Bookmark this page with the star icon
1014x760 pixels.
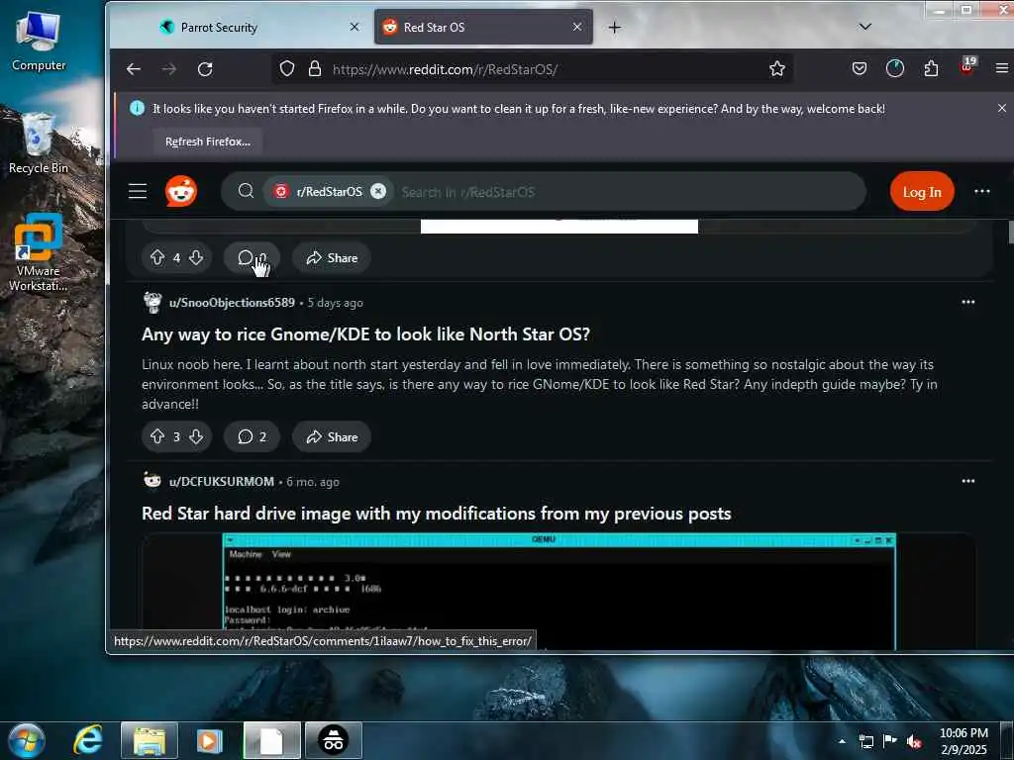[x=777, y=68]
